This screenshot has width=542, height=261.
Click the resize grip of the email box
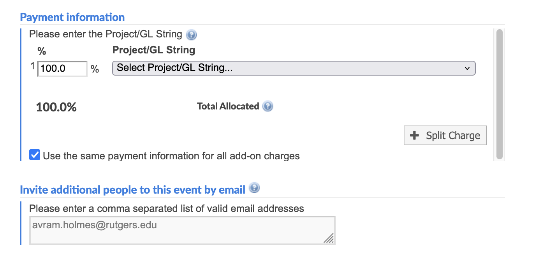(x=329, y=238)
